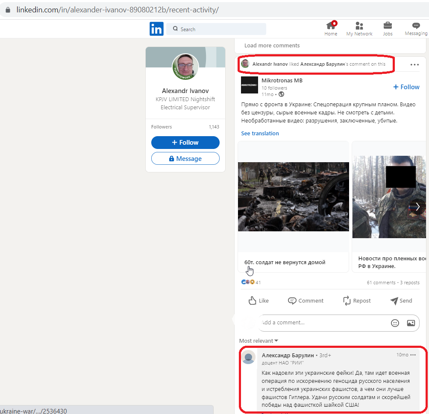This screenshot has width=429, height=414.
Task: Open Александр Барулин commenter avatar
Action: (249, 357)
